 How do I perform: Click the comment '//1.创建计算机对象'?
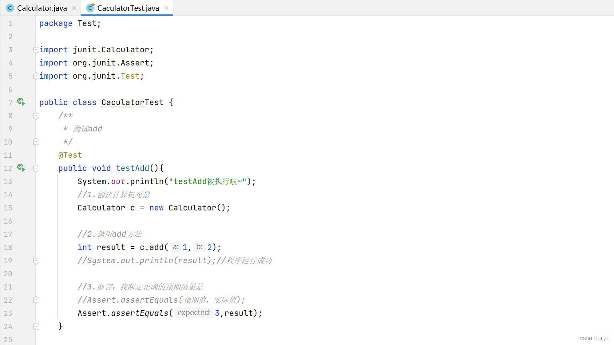coord(114,194)
